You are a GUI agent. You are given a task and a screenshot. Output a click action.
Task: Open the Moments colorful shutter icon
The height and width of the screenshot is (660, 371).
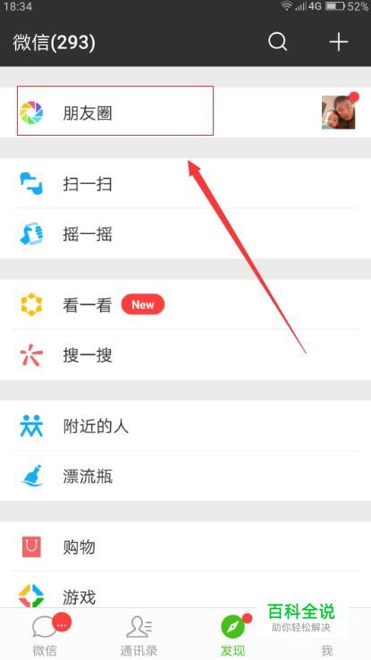click(x=31, y=113)
